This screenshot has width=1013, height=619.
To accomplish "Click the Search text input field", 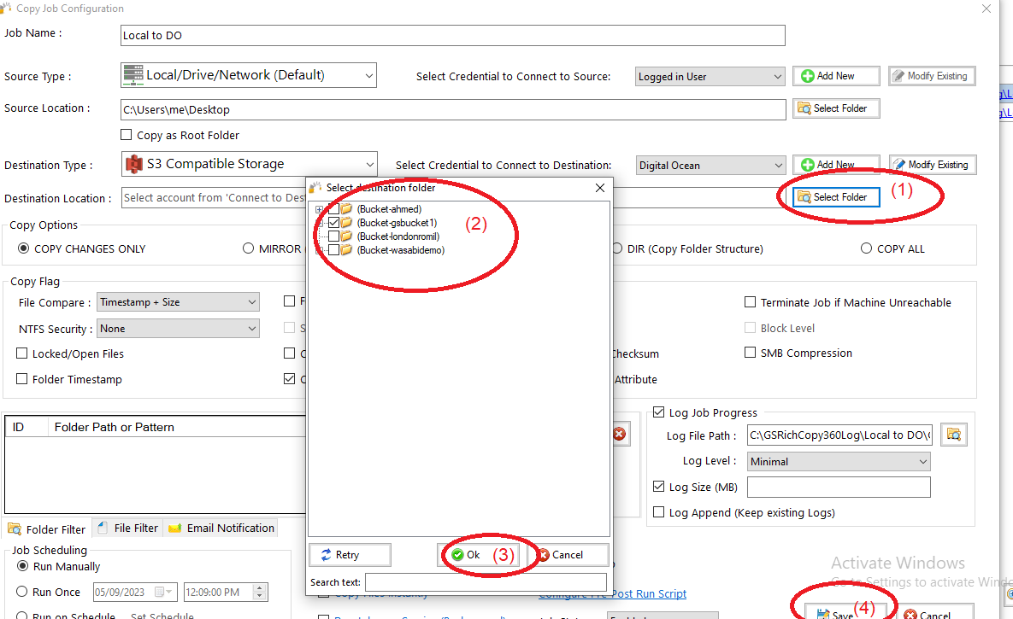I will [x=485, y=582].
